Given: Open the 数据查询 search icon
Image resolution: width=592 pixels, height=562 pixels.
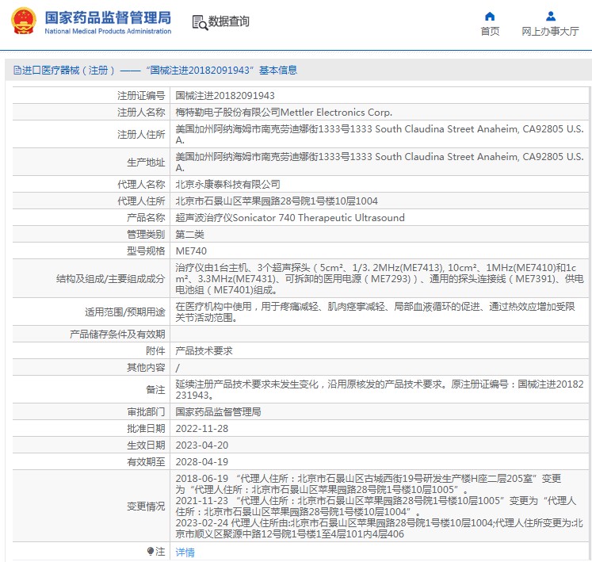Looking at the screenshot, I should 200,22.
